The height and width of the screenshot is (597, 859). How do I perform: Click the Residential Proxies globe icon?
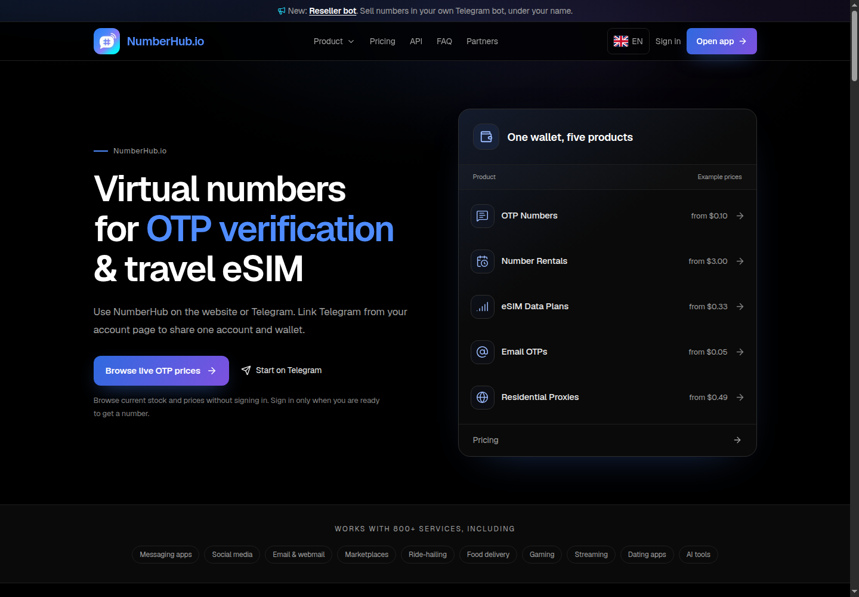click(483, 398)
